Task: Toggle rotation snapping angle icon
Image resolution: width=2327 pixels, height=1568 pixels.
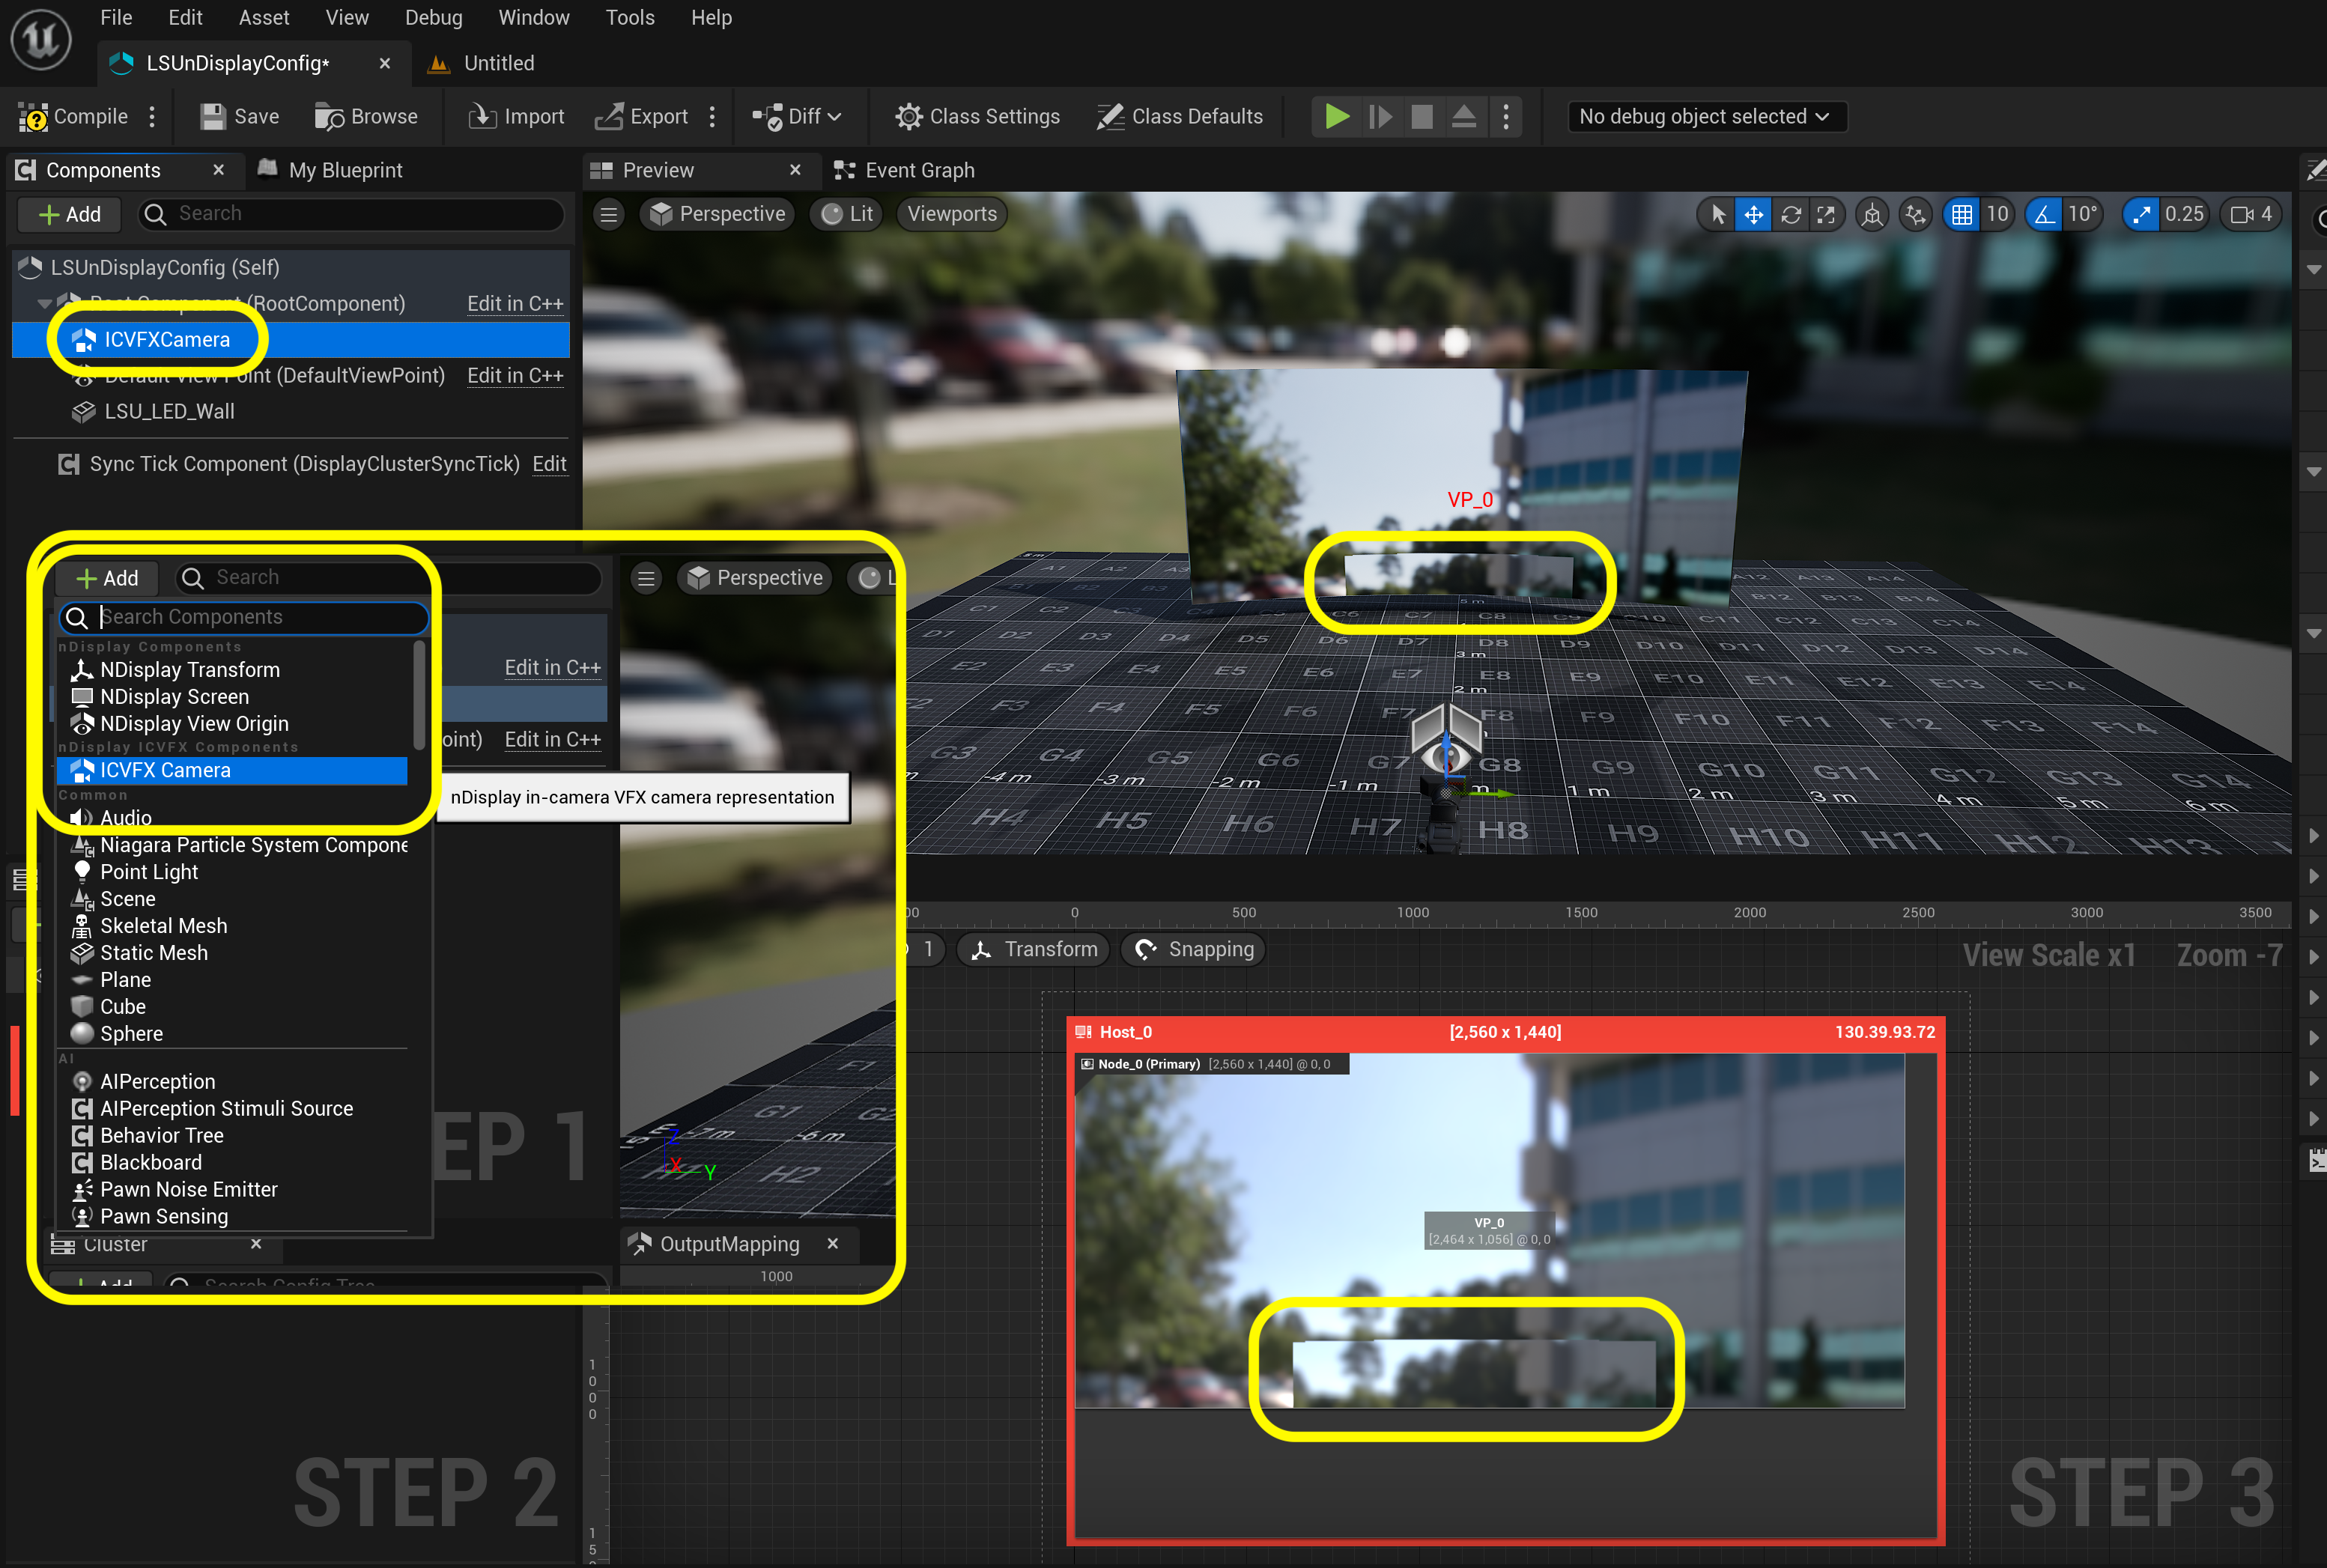Action: click(2044, 214)
